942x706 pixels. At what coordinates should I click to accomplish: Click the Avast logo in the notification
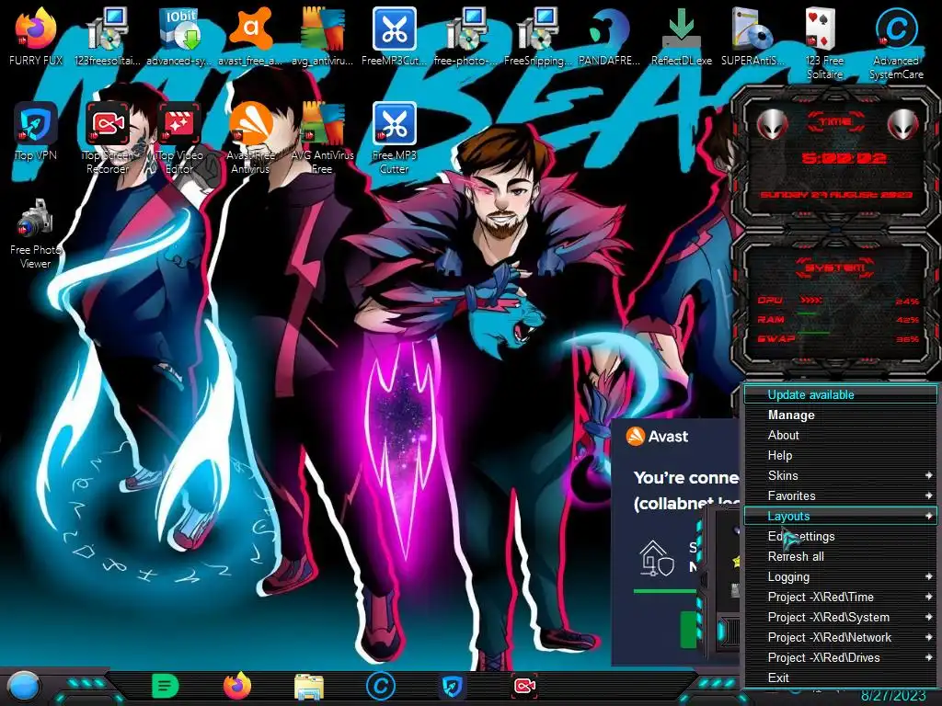coord(635,437)
